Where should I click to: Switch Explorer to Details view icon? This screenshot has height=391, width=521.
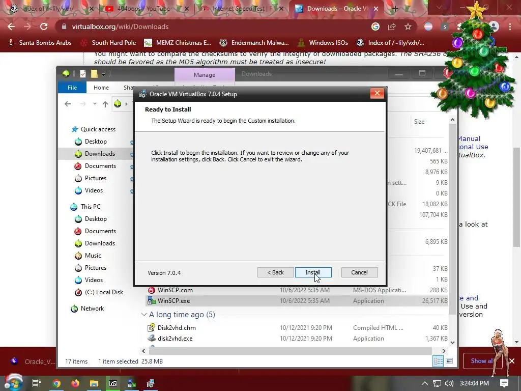point(438,361)
